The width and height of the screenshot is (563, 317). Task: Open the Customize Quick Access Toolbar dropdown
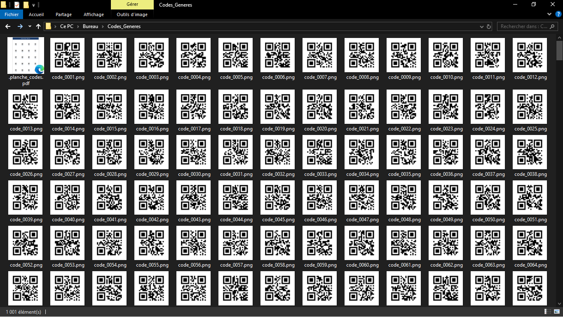coord(33,5)
